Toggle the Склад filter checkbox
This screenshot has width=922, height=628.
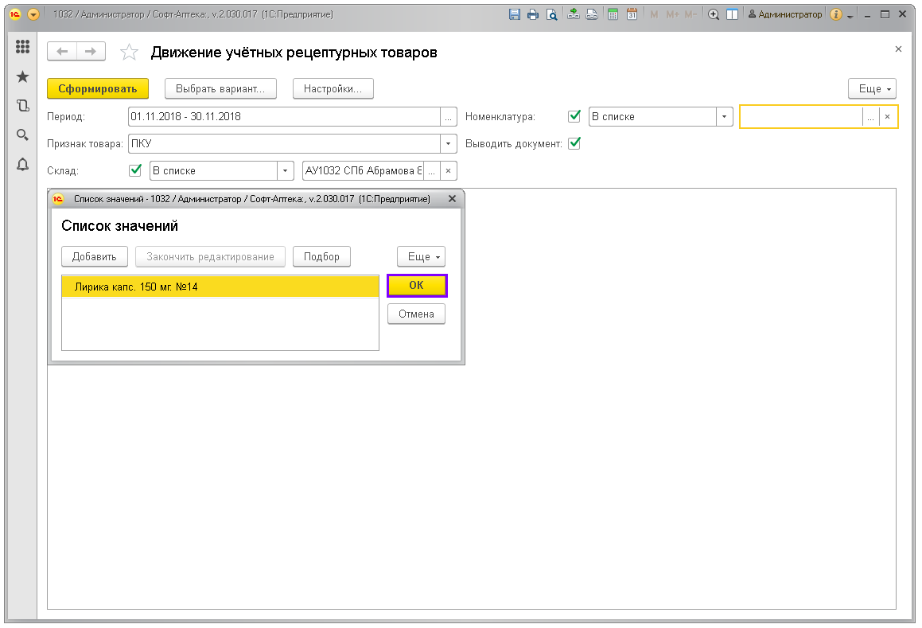[135, 170]
